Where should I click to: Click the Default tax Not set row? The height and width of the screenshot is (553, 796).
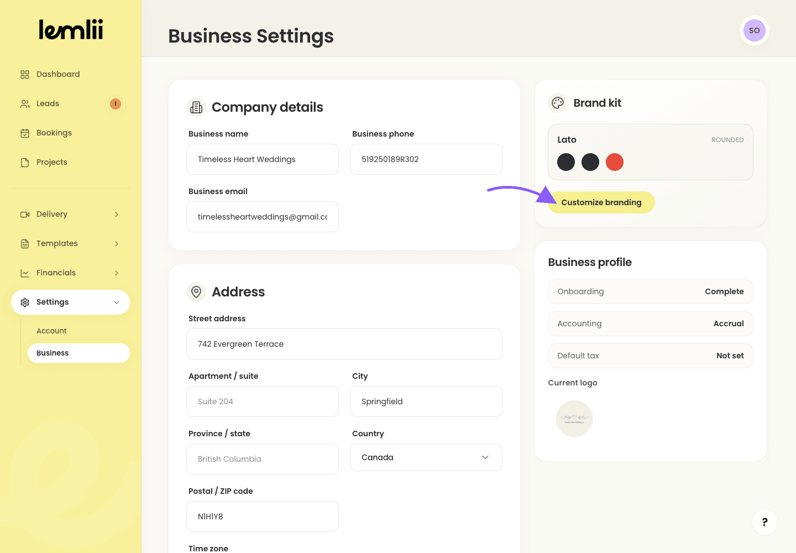pos(651,356)
